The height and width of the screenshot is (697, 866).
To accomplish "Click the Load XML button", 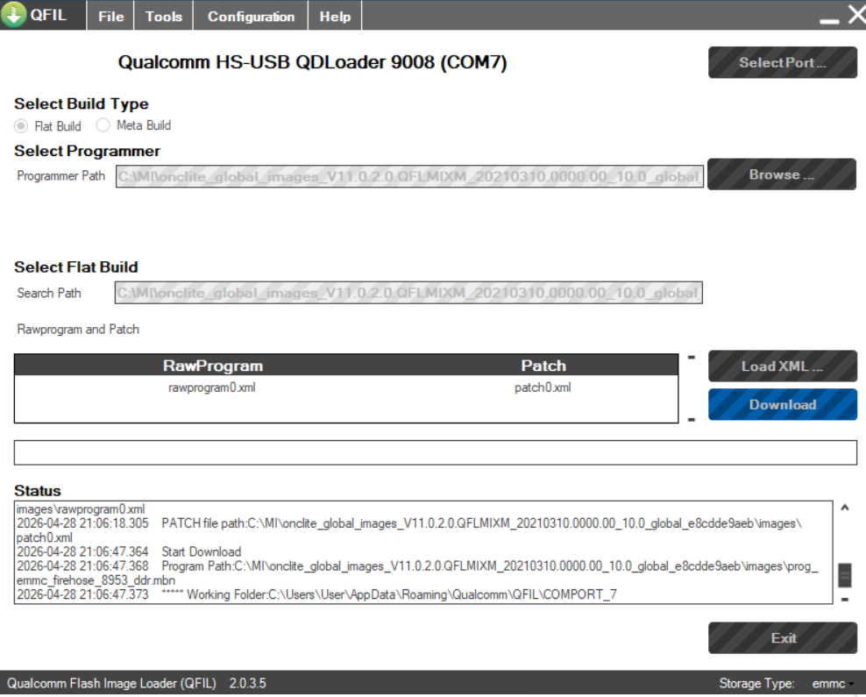I will [x=782, y=366].
